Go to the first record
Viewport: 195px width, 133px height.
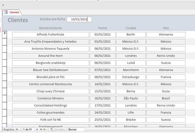pyautogui.click(x=17, y=129)
